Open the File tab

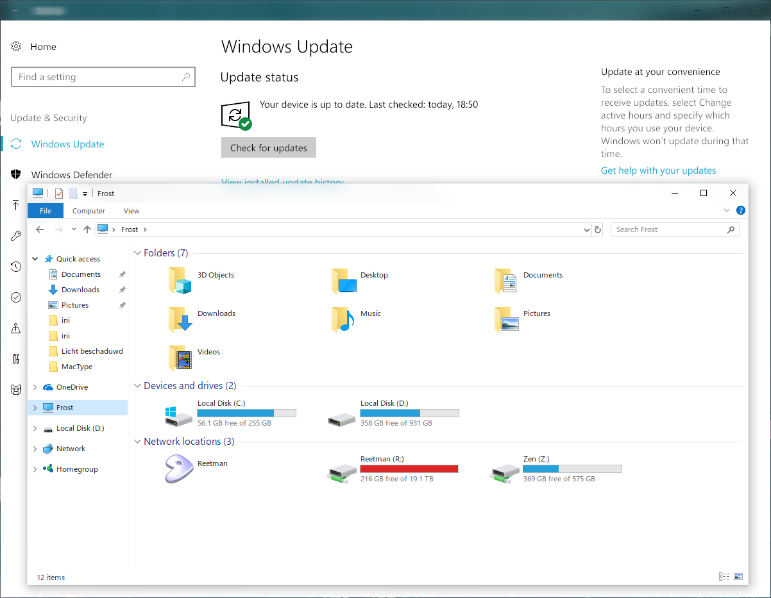[x=46, y=211]
